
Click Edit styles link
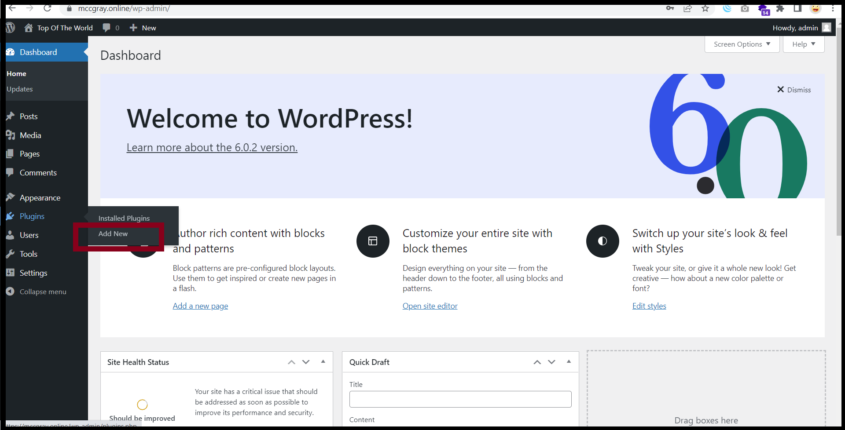pyautogui.click(x=649, y=306)
